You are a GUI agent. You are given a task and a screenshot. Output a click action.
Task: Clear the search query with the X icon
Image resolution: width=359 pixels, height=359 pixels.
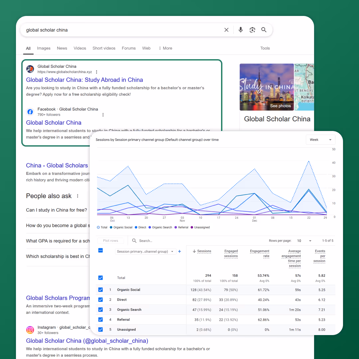pos(226,30)
